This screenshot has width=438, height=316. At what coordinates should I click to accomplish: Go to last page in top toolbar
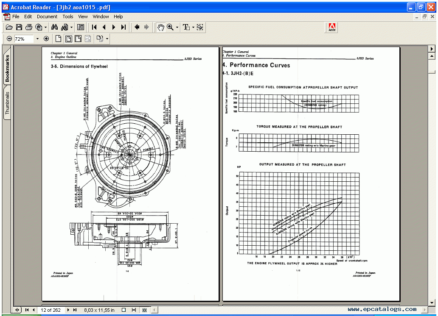tap(124, 28)
